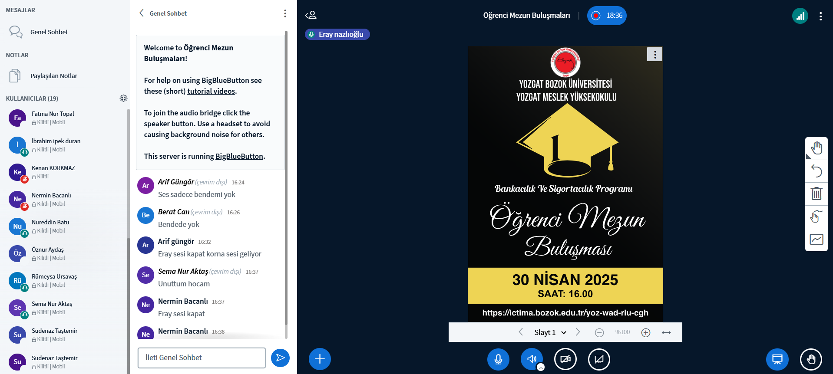Minimize presentation with blue screen button

[x=777, y=359]
